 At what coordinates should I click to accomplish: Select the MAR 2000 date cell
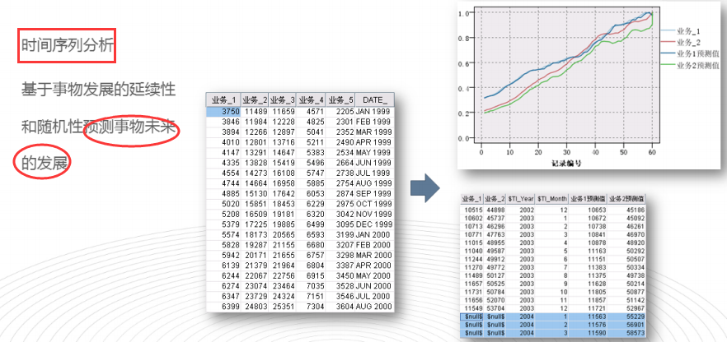(373, 255)
